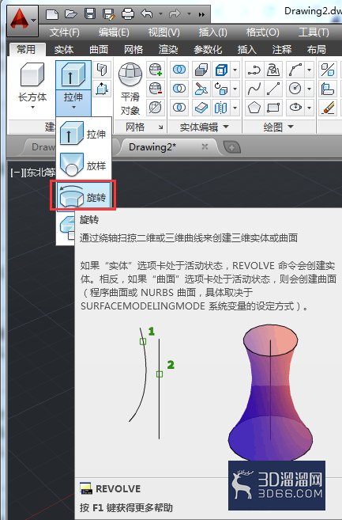The height and width of the screenshot is (520, 342).
Task: Click the Redo arrow icon
Action: [175, 14]
